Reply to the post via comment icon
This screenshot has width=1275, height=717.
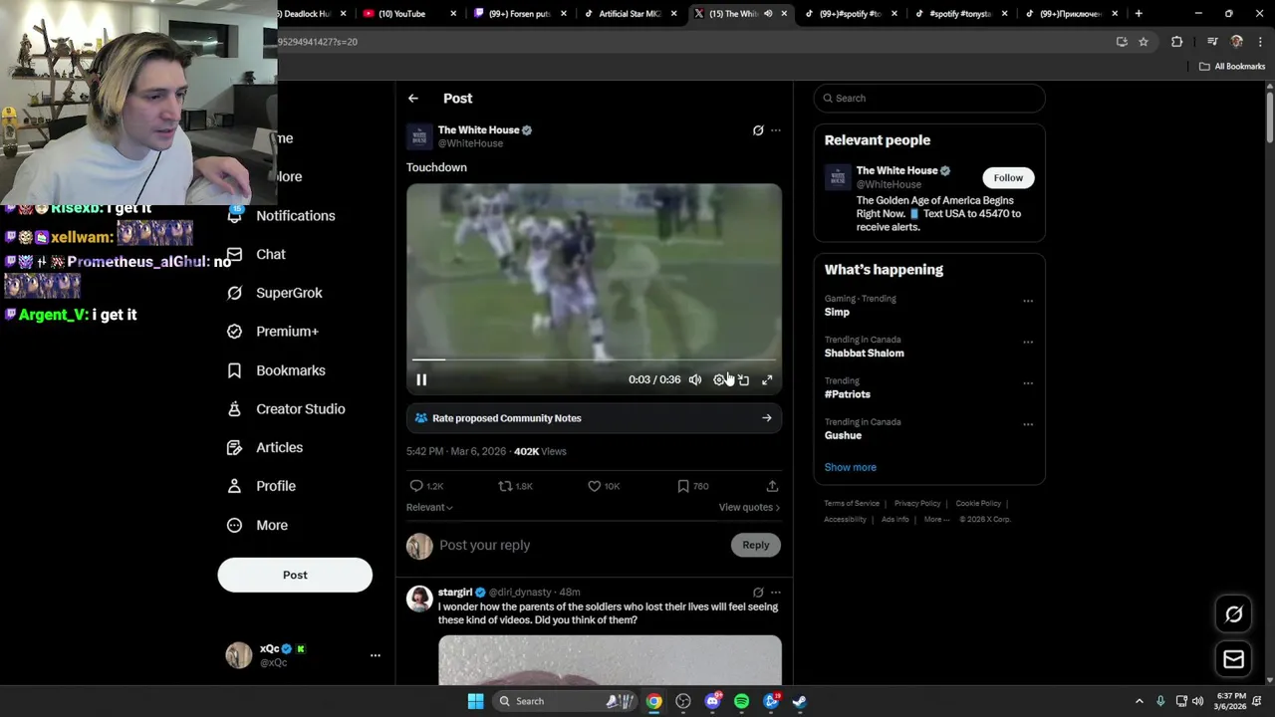tap(416, 486)
